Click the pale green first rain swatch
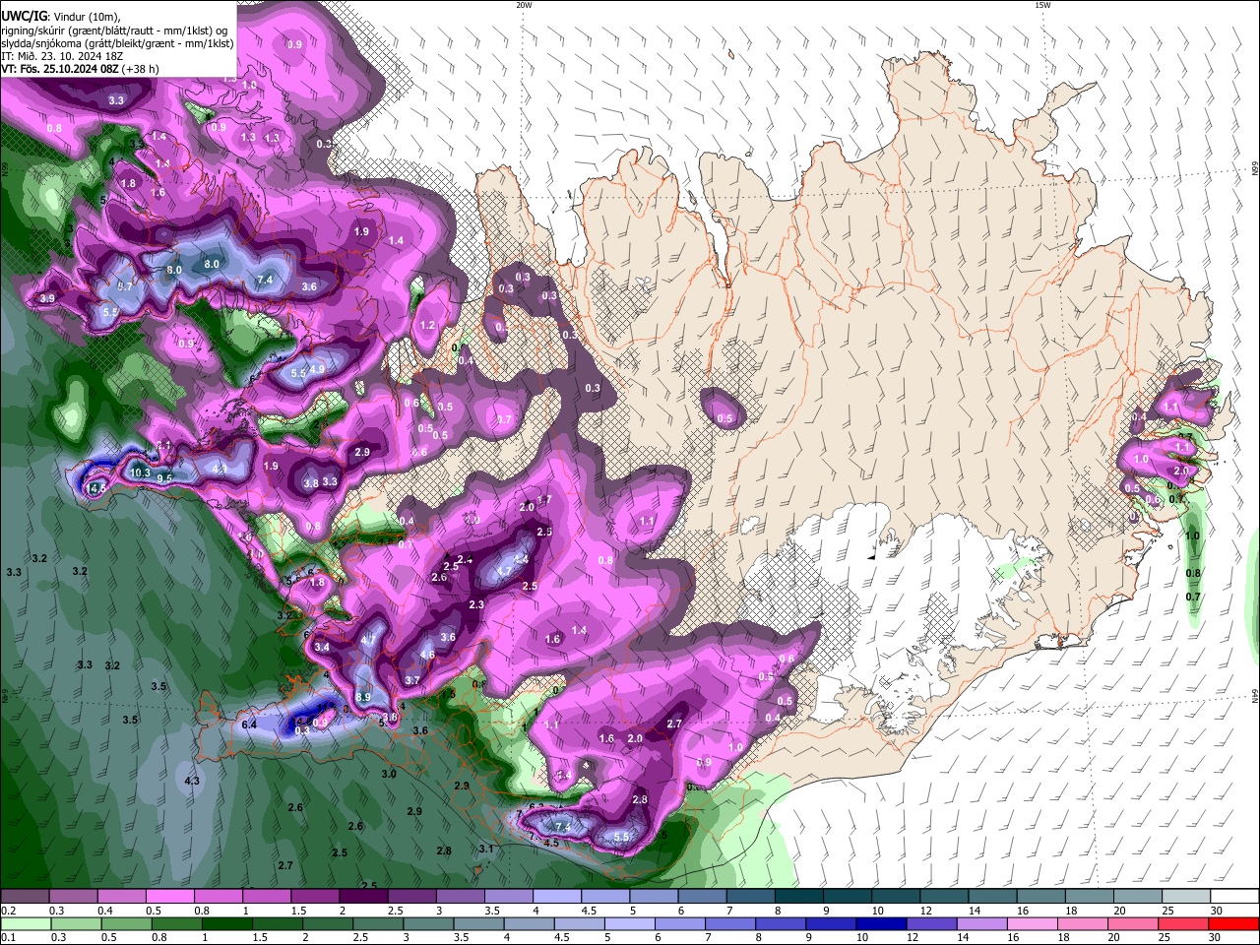The image size is (1260, 945). point(25,924)
